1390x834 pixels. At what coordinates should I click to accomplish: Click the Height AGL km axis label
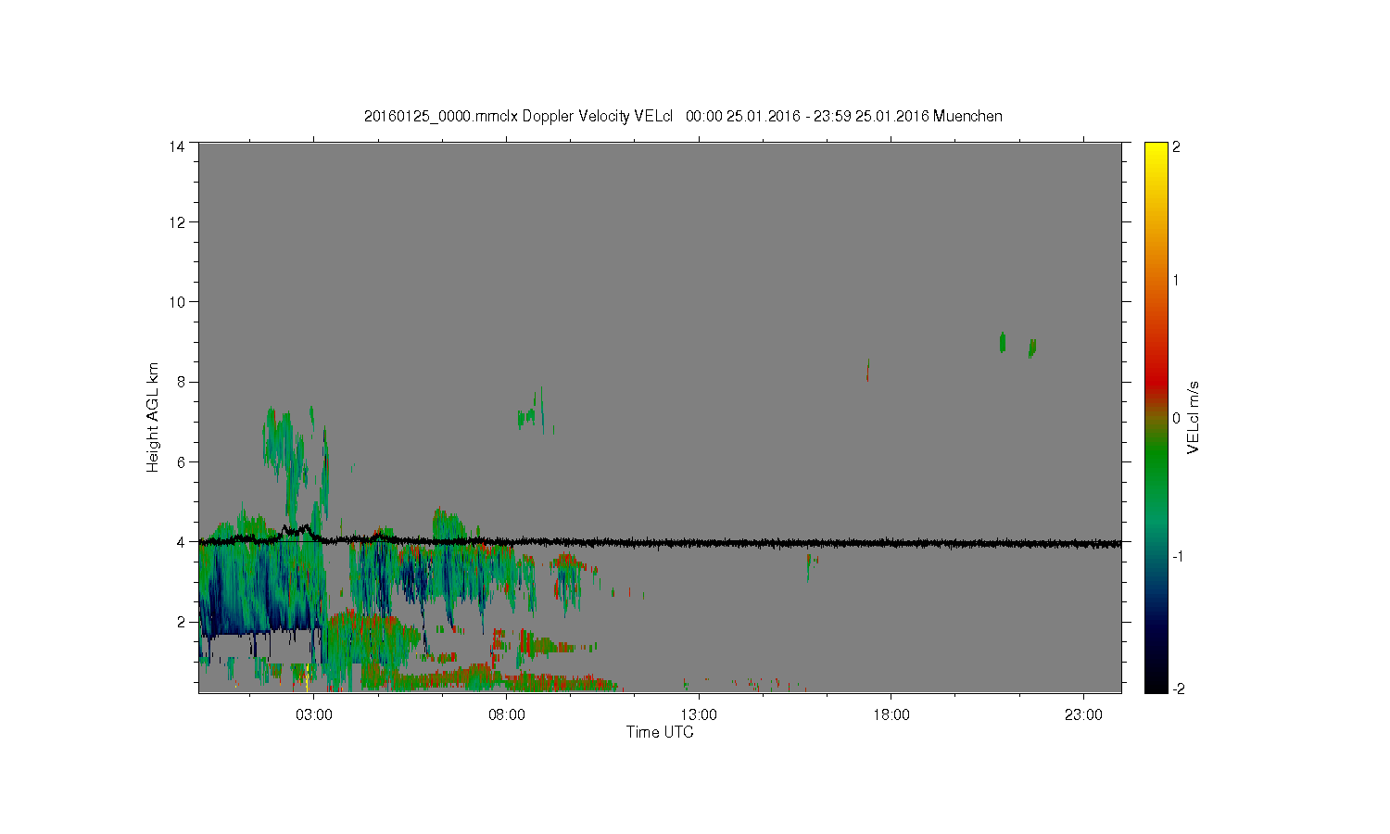153,417
